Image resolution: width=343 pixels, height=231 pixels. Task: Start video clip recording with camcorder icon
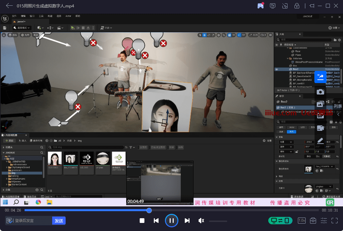tap(320, 128)
